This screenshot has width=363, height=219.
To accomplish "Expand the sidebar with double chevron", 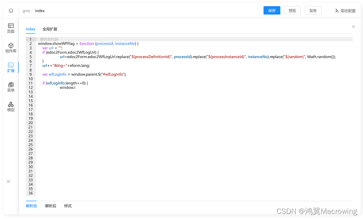I will [x=9, y=182].
